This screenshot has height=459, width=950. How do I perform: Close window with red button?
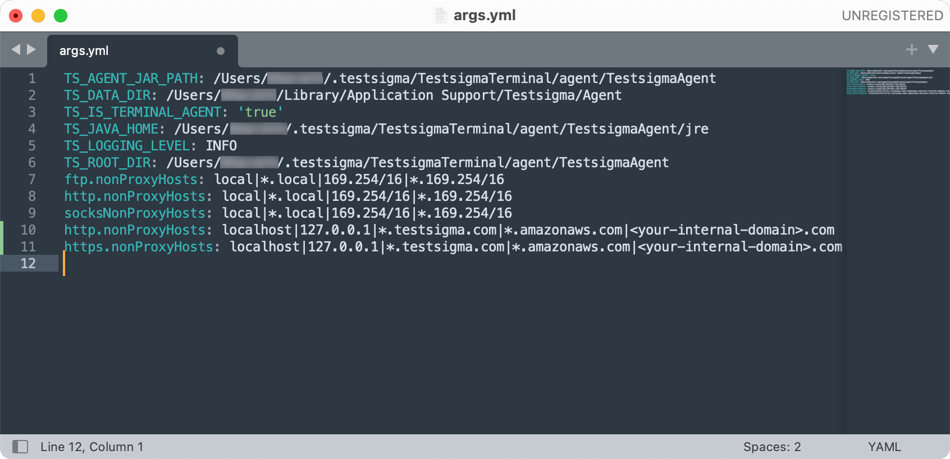[16, 16]
